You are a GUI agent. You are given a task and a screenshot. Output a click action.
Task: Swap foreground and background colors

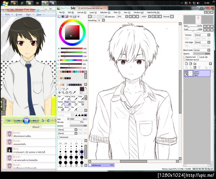86,88
